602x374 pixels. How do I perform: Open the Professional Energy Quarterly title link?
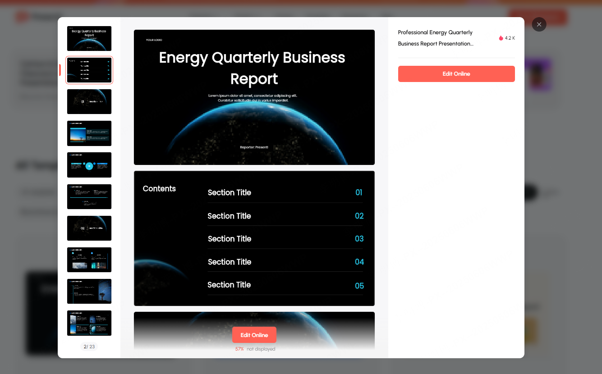pyautogui.click(x=435, y=38)
